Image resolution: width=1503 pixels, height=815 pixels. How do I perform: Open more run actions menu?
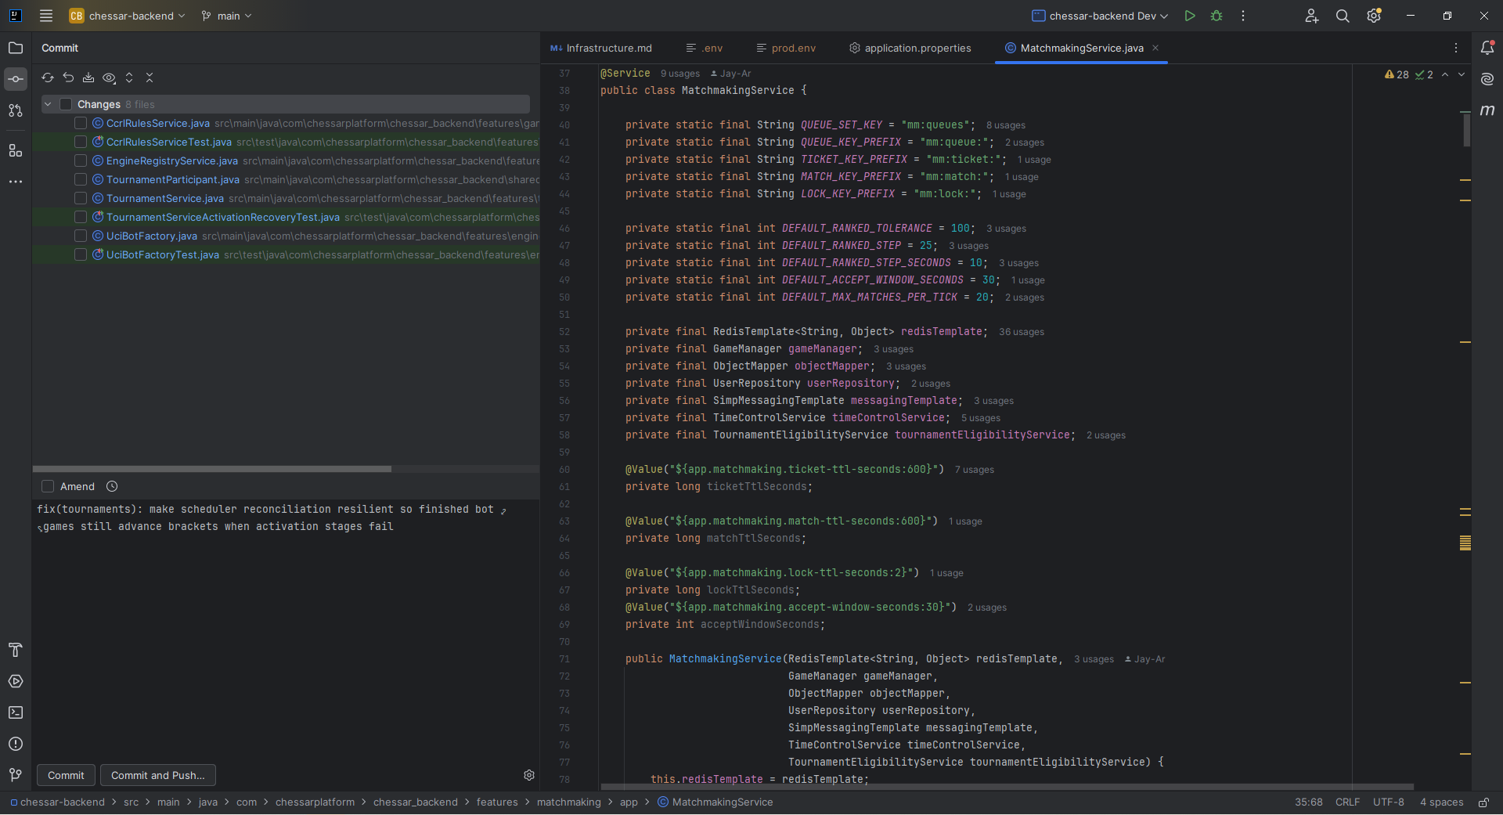[x=1243, y=16]
